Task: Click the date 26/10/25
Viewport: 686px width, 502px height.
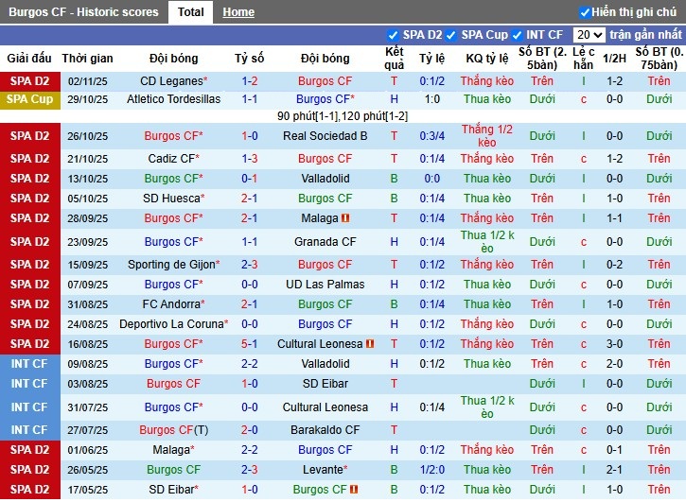Action: pos(87,136)
